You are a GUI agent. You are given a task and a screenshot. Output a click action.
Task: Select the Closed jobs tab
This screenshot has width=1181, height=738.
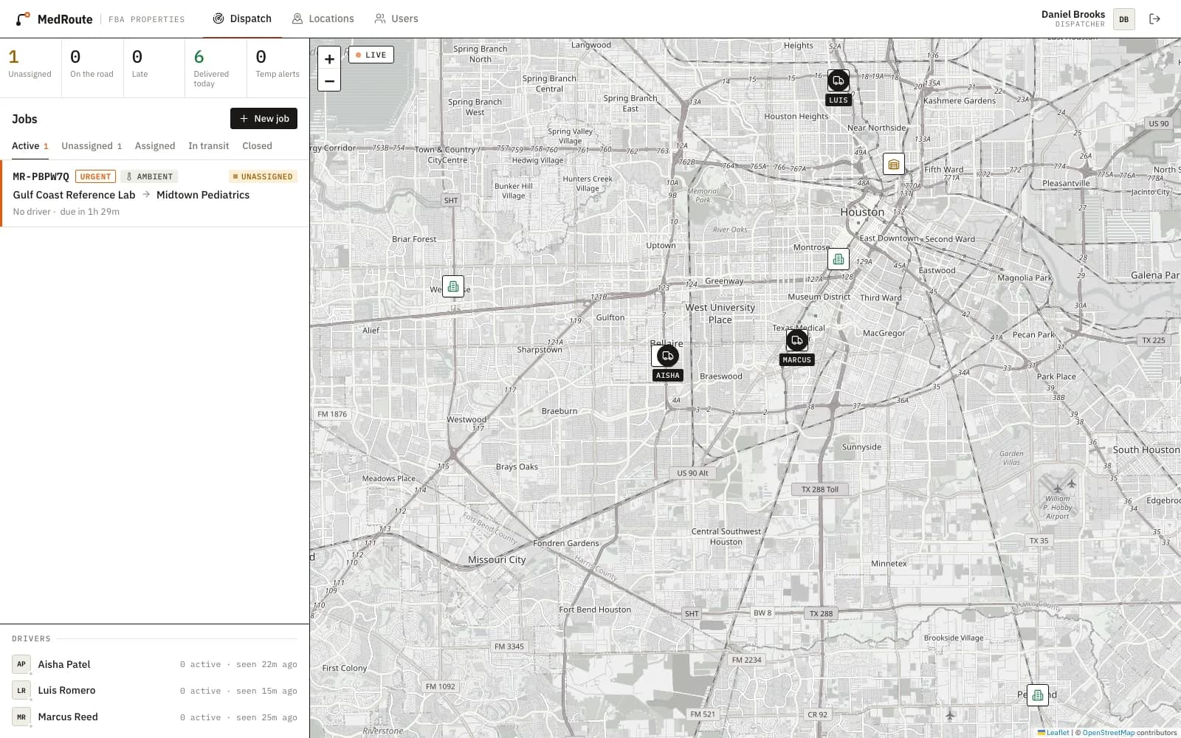257,146
